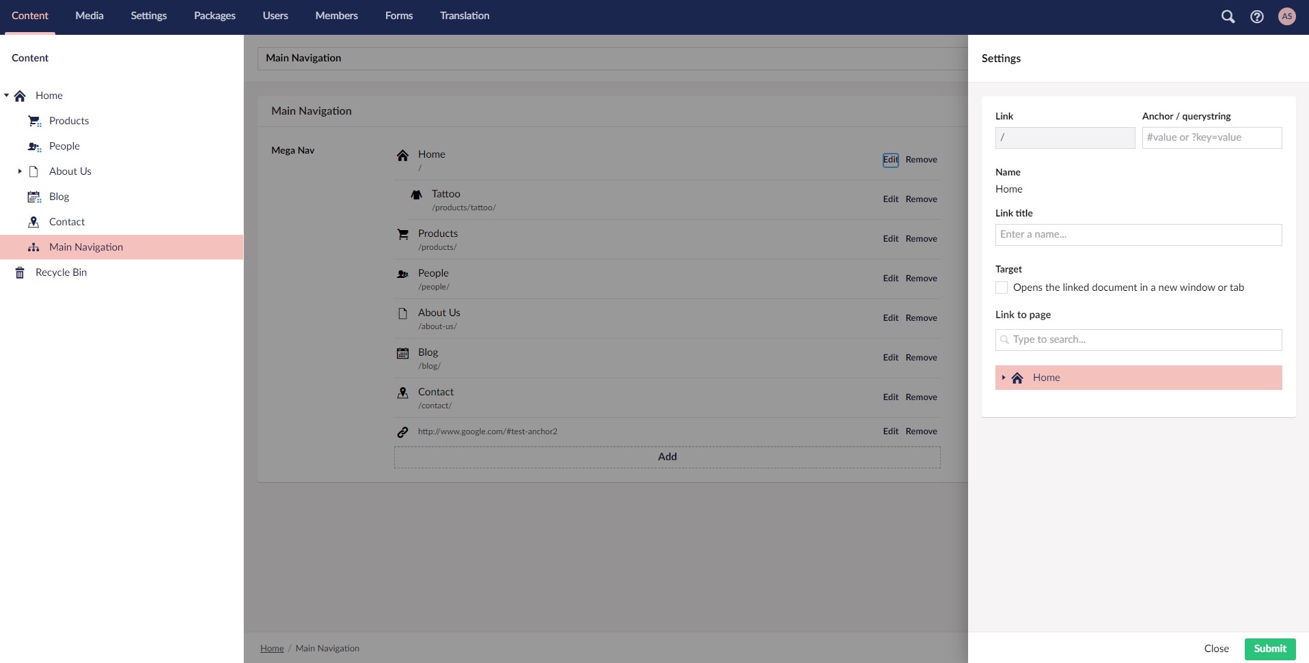Open the help question mark icon
This screenshot has height=663, width=1309.
1256,16
